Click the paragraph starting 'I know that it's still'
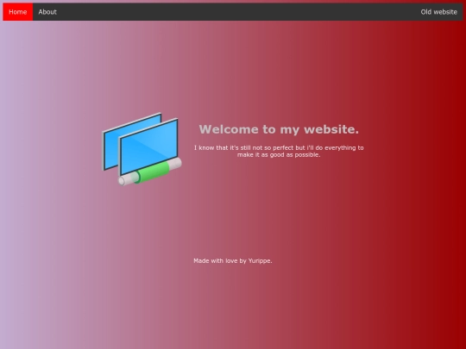The height and width of the screenshot is (349, 466). (279, 151)
